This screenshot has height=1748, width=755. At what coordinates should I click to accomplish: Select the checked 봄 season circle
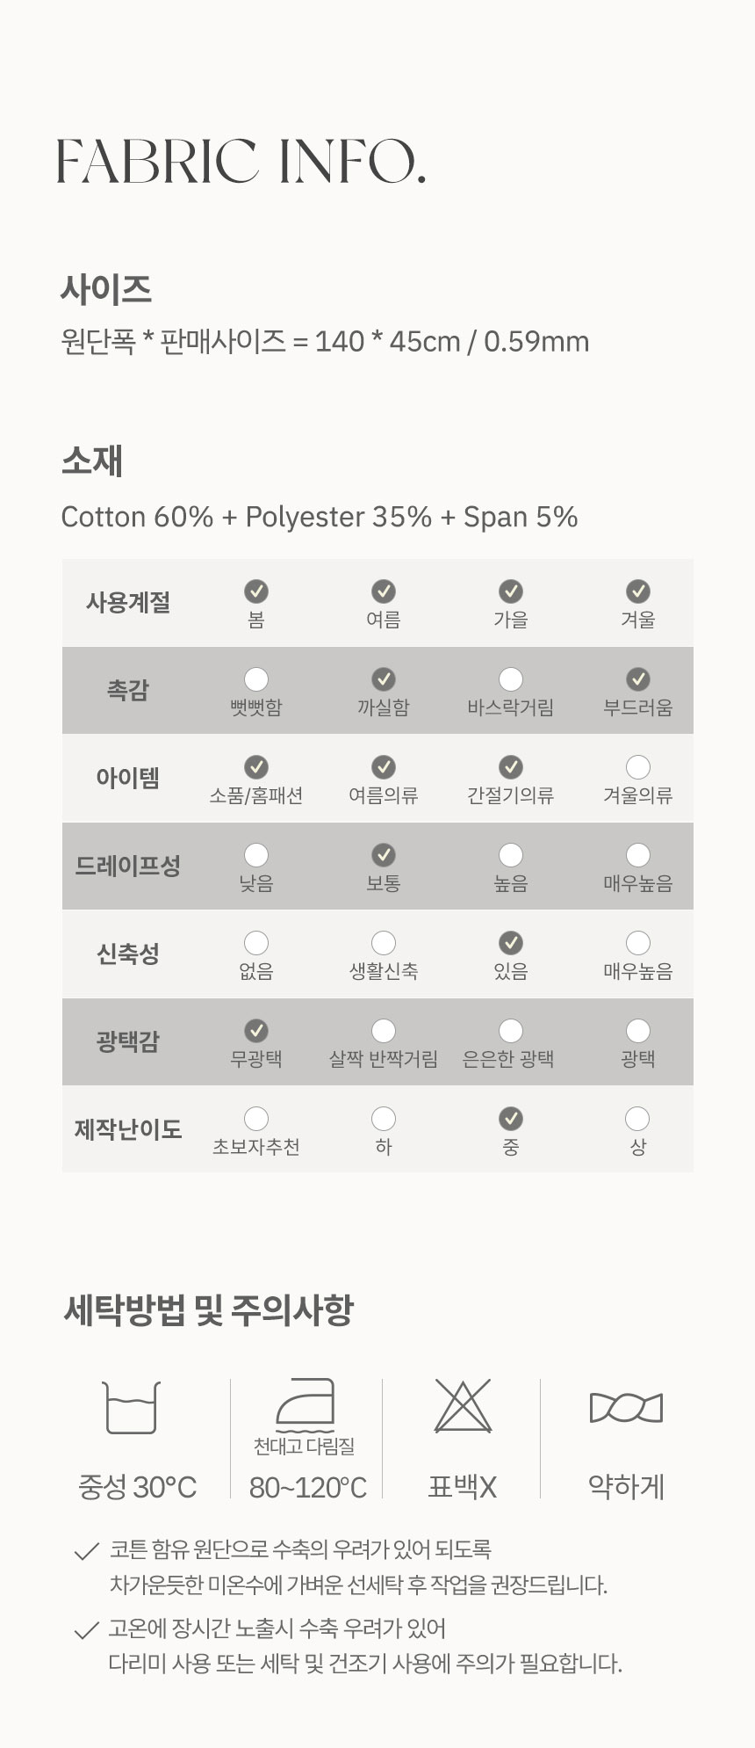(256, 591)
